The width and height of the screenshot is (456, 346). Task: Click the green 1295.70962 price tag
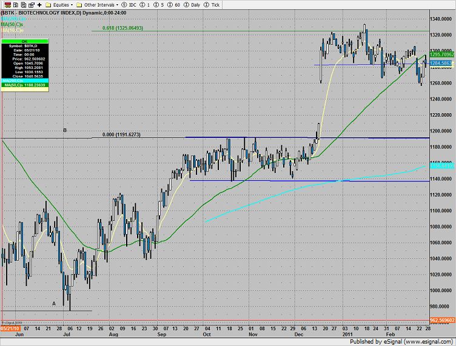441,54
